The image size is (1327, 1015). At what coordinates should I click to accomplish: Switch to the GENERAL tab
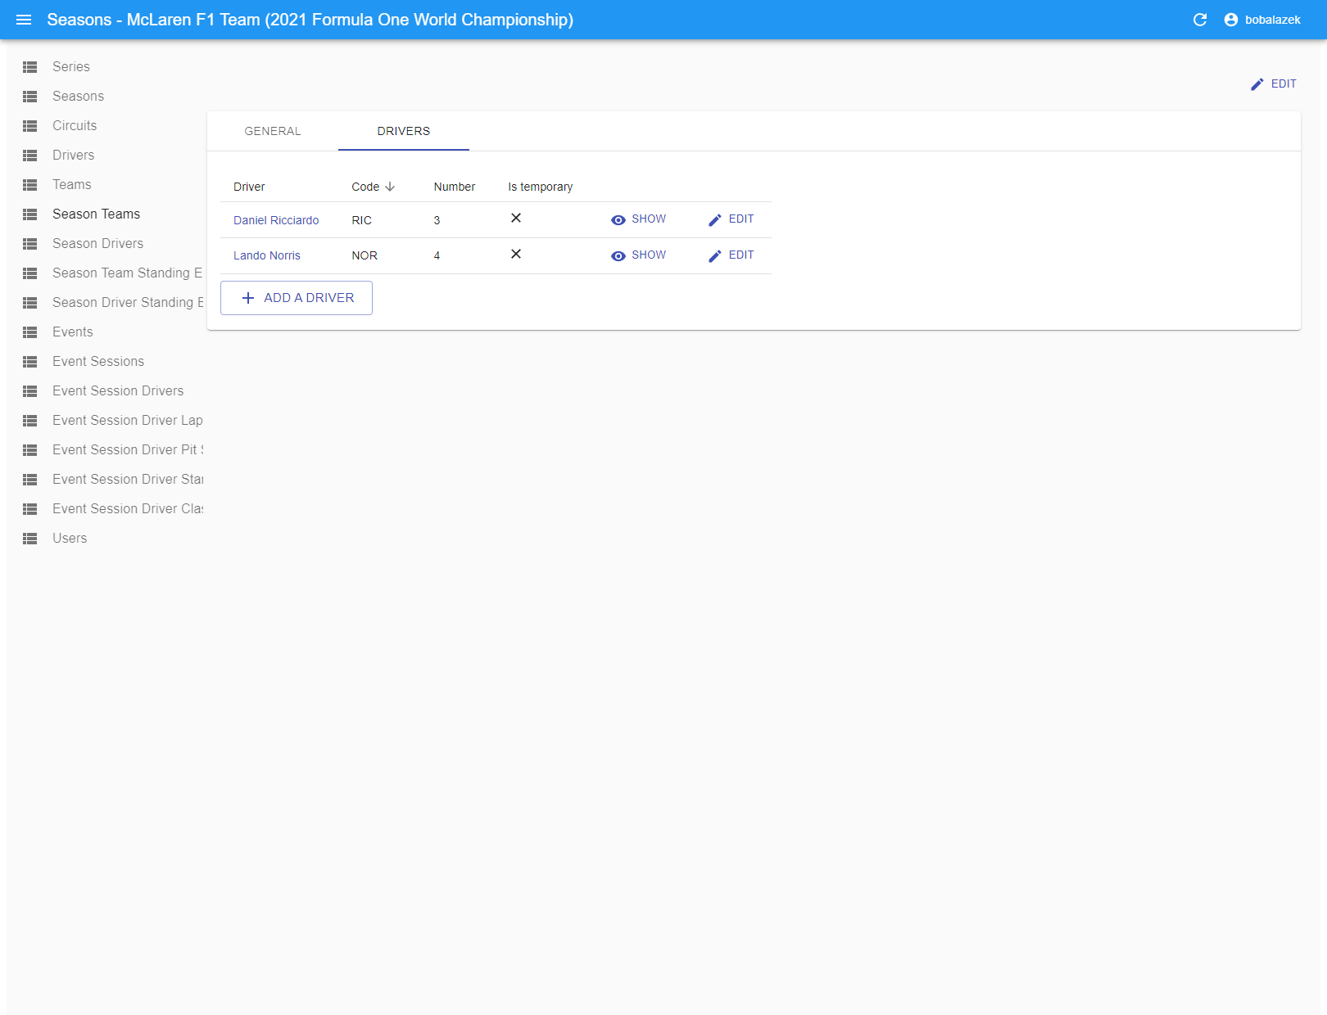[273, 131]
